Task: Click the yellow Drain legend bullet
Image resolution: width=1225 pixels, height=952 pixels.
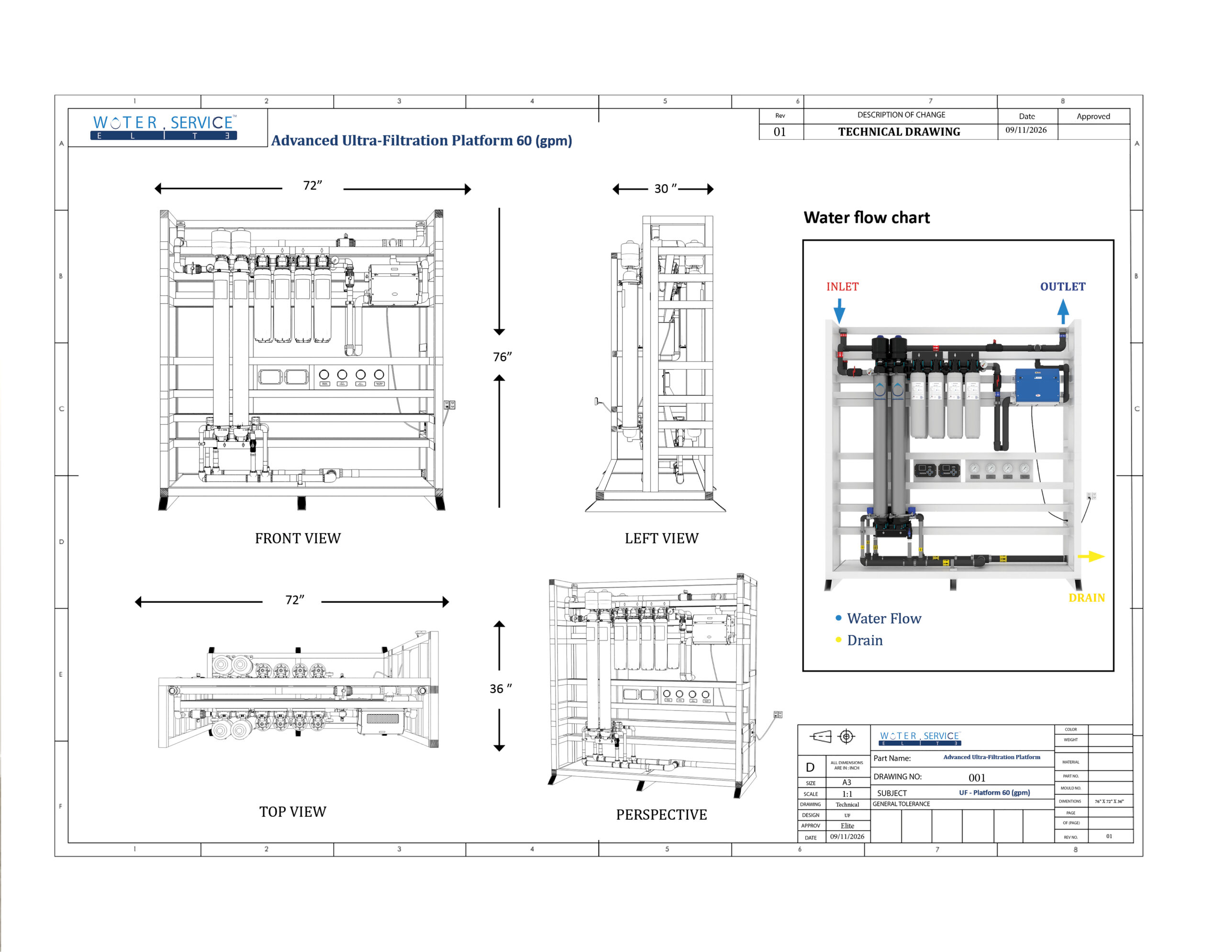Action: click(838, 639)
